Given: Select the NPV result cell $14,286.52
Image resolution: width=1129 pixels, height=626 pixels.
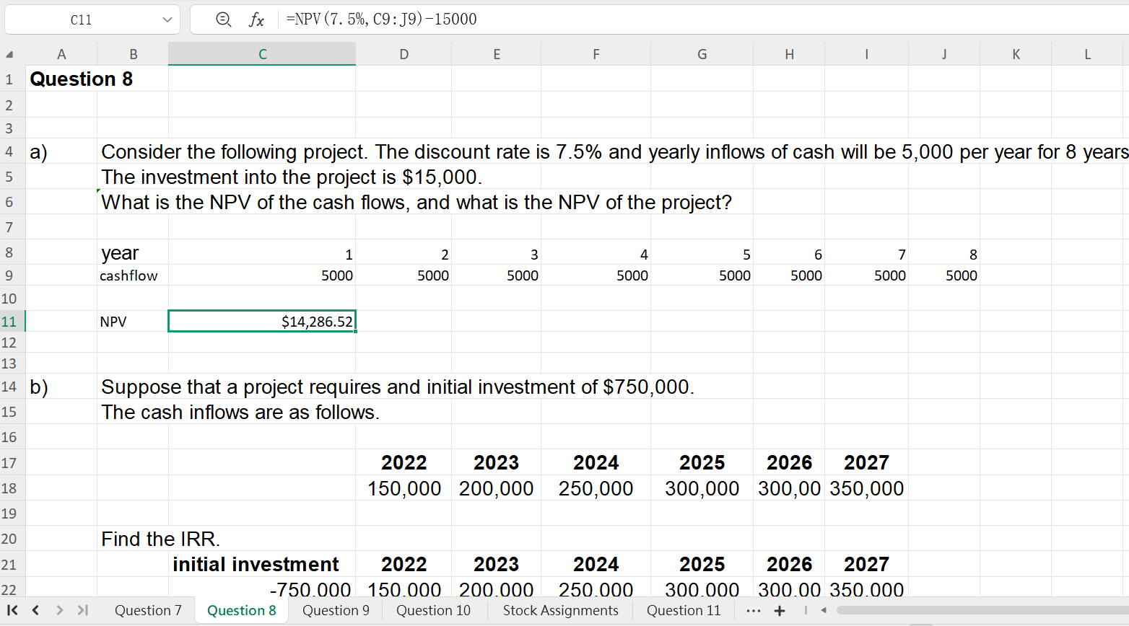Looking at the screenshot, I should pyautogui.click(x=262, y=322).
